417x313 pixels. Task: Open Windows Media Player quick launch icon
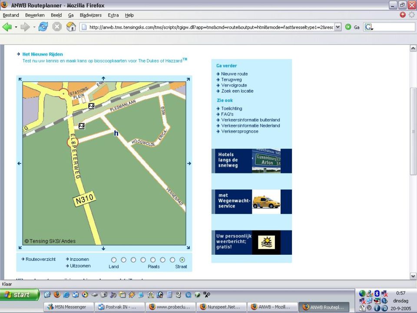[x=85, y=294]
